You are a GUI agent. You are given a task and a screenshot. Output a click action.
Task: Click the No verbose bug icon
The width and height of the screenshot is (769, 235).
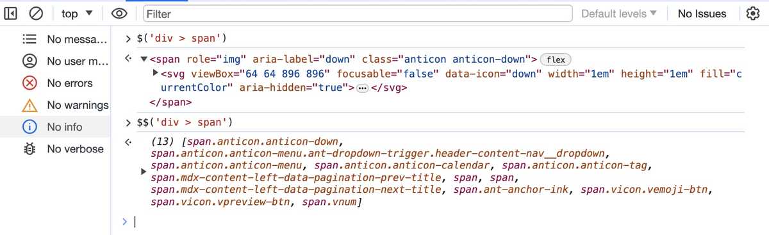(x=29, y=149)
